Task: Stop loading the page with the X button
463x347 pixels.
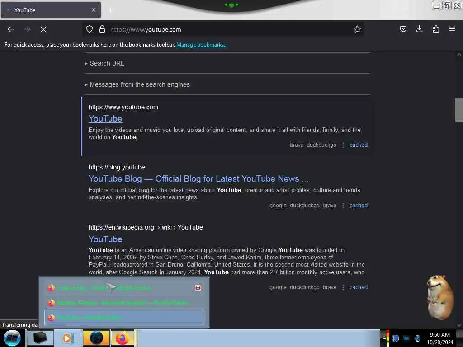Action: [43, 29]
